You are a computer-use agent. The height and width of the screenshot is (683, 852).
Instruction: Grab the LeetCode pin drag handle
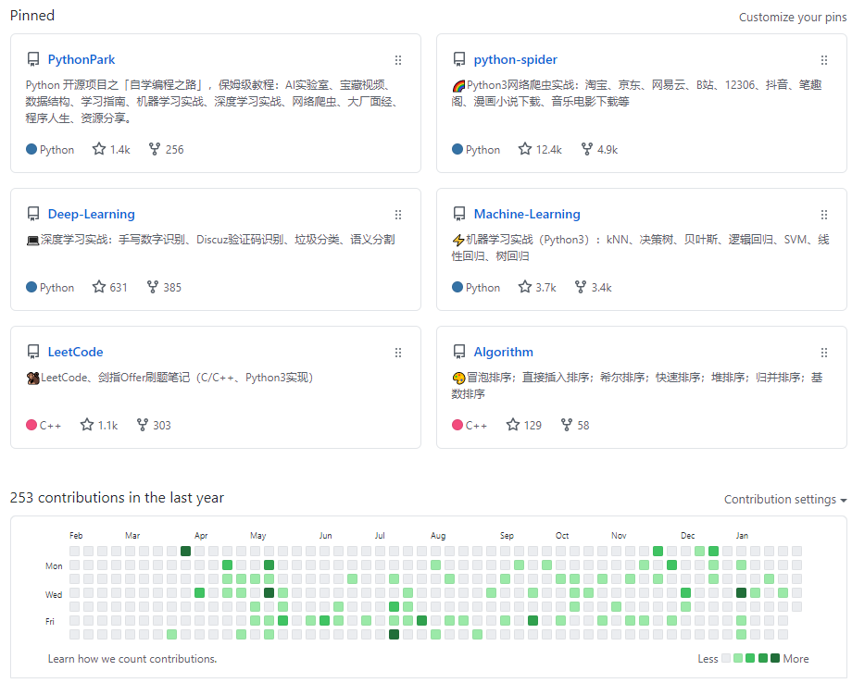pyautogui.click(x=398, y=353)
